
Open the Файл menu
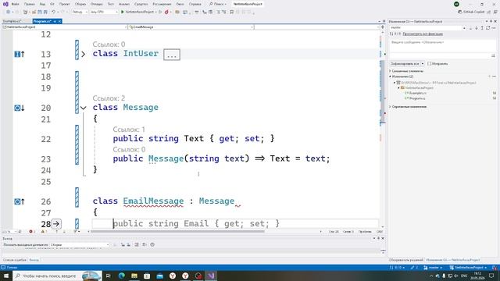point(15,4)
